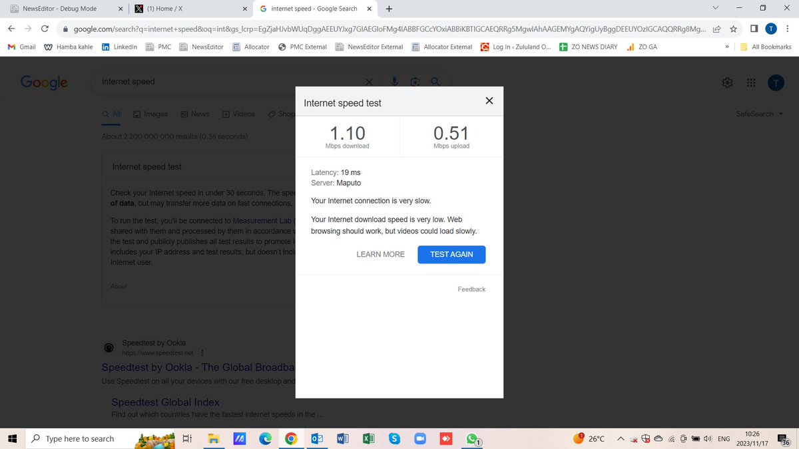Open the LEARN MORE link
Screen dimensions: 799x449
(380, 255)
